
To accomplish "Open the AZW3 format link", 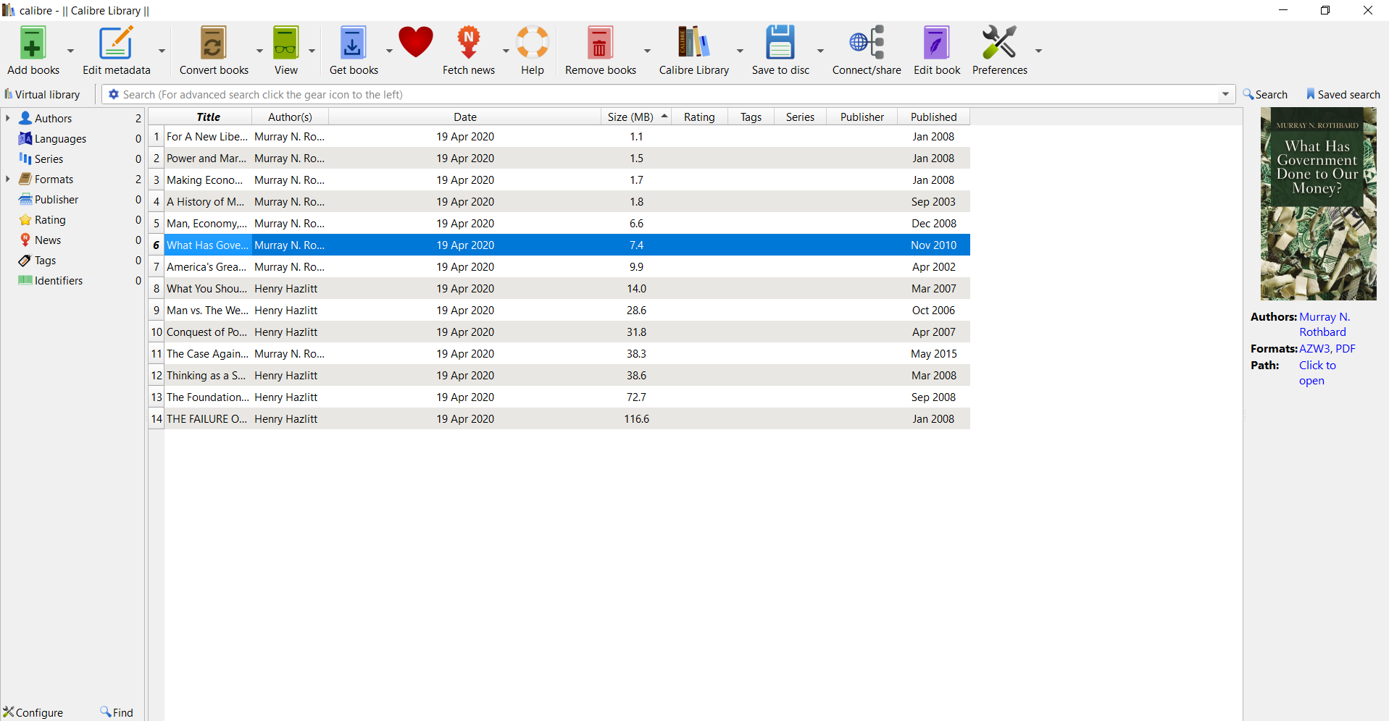I will tap(1314, 348).
